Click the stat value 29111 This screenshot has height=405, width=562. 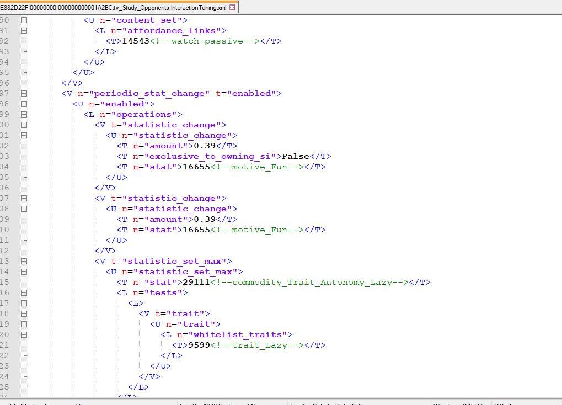point(196,283)
